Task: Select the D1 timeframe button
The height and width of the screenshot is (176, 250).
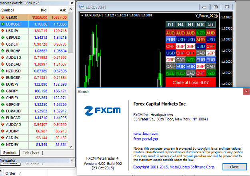Action: (170, 25)
